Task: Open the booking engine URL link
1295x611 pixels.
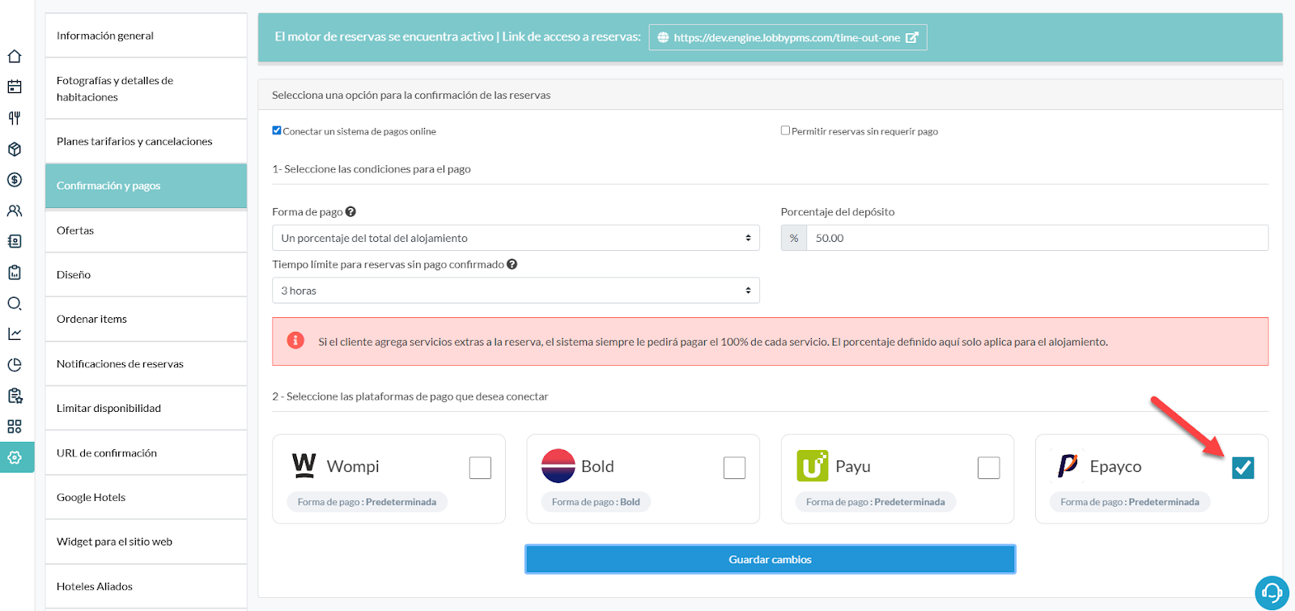Action: pyautogui.click(x=788, y=37)
